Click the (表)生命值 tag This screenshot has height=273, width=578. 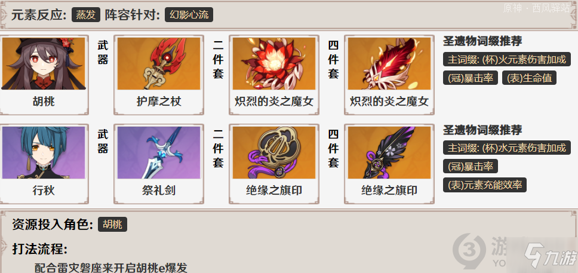529,78
